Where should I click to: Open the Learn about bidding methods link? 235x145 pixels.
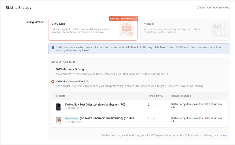215,7
